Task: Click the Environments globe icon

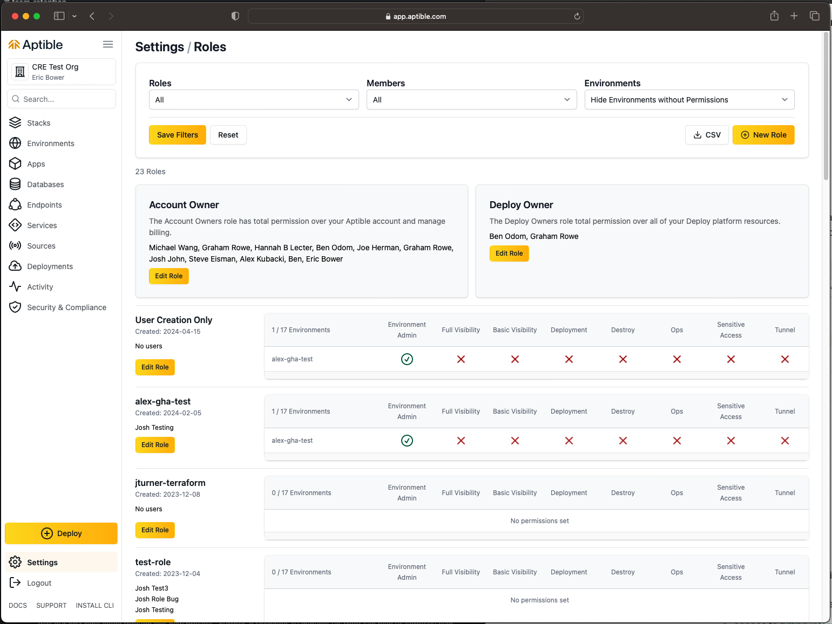Action: coord(15,143)
